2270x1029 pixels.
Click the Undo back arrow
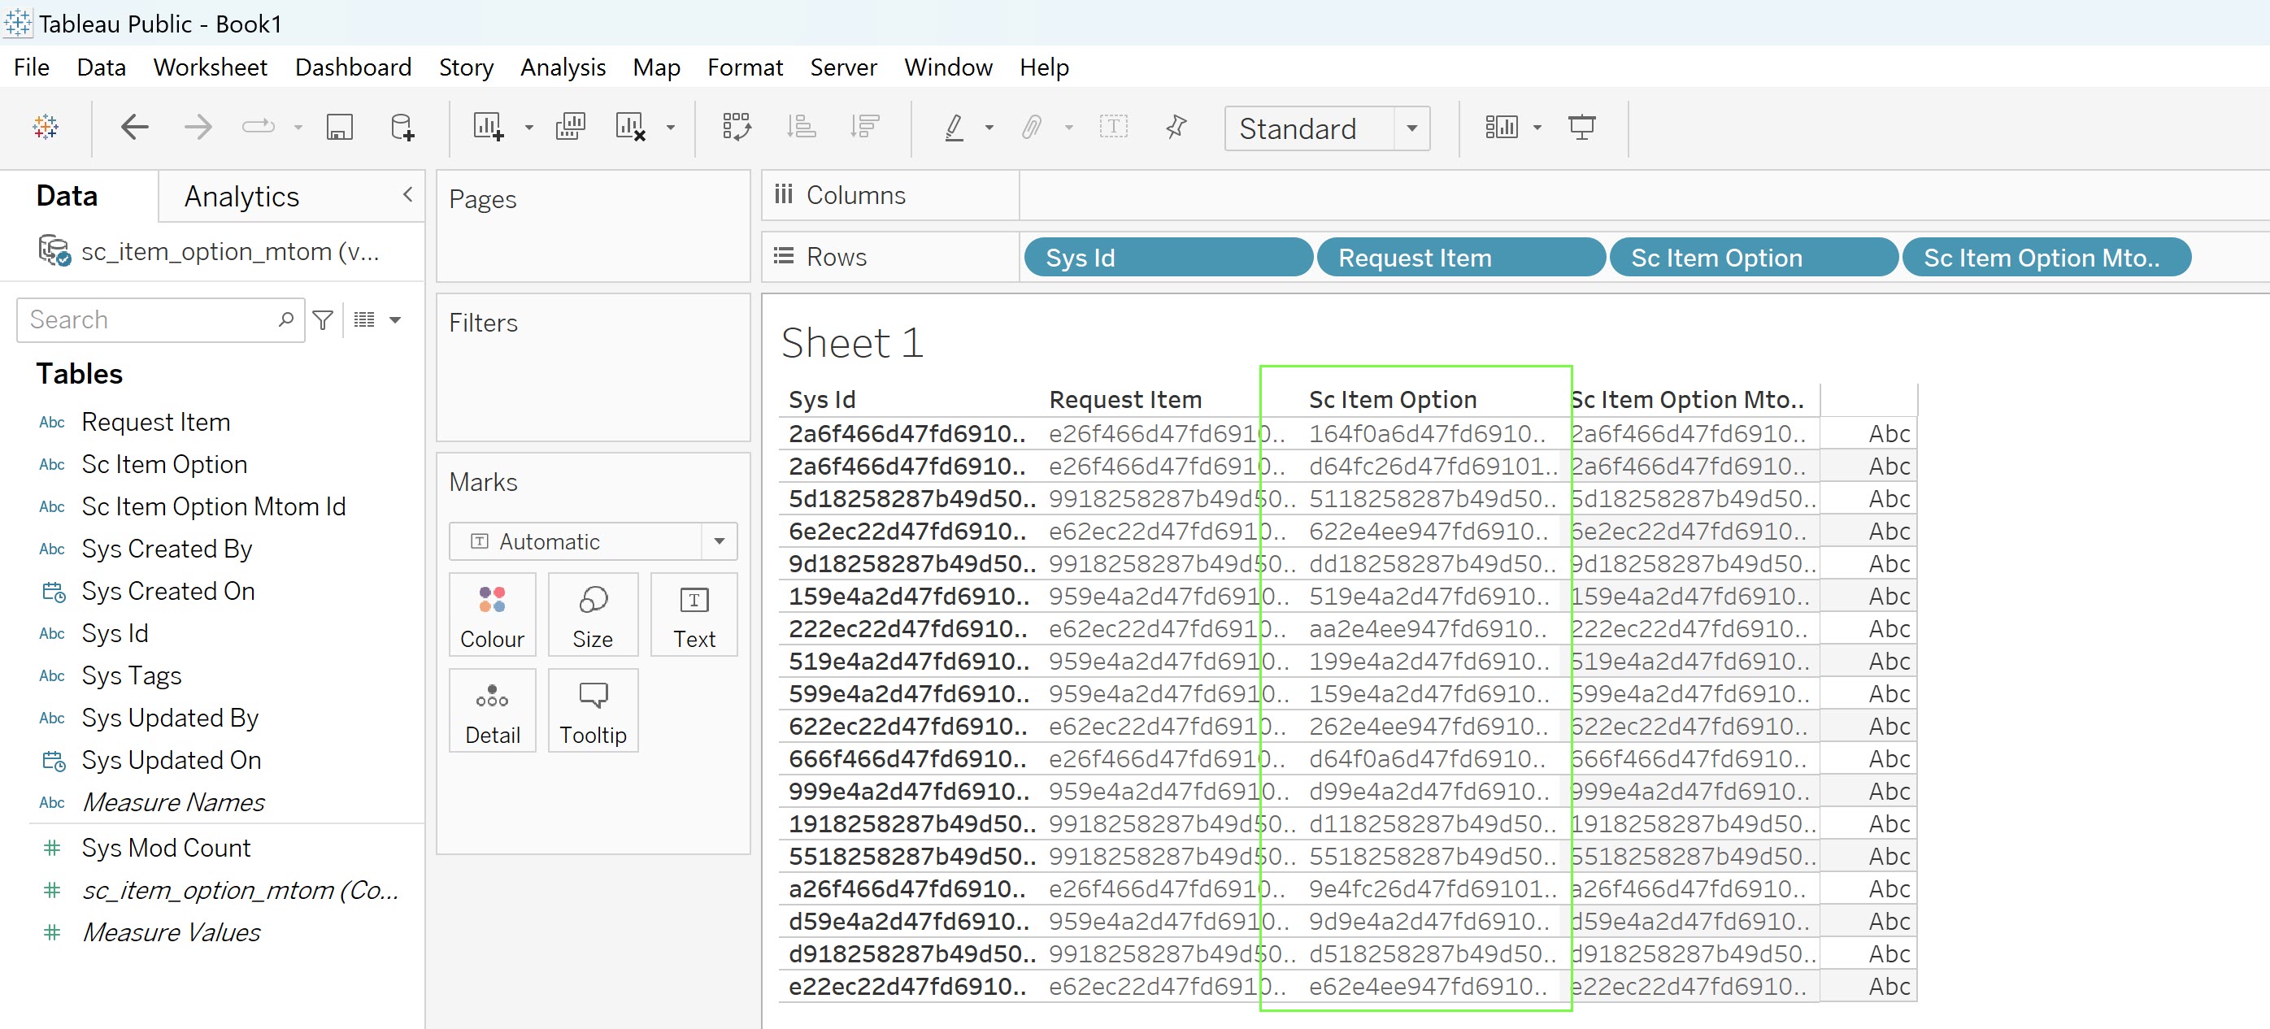click(134, 128)
